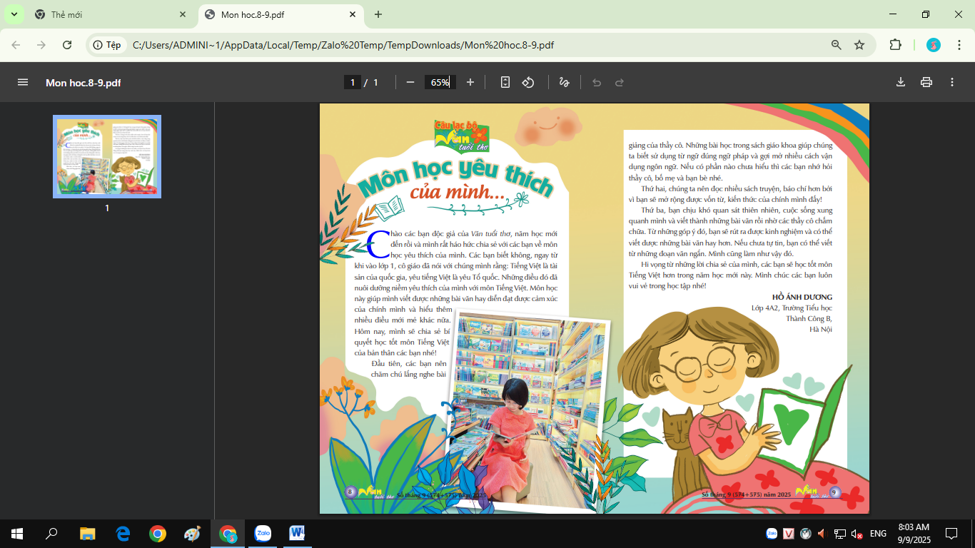Toggle the PDF sidebar menu icon
Screen dimensions: 975x548
(23, 82)
